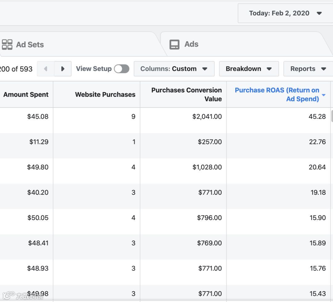
Task: Click the $11.29 amount spent cell
Action: (39, 142)
